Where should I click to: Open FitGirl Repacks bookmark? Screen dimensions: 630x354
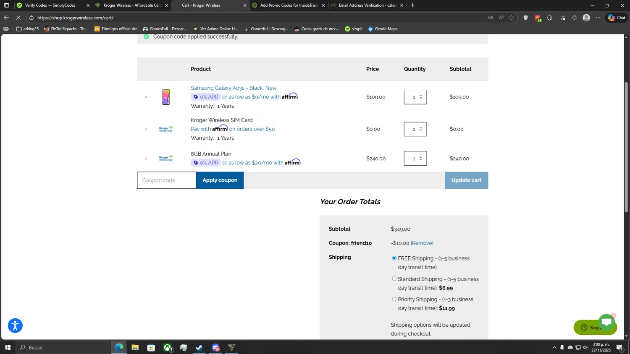[66, 29]
